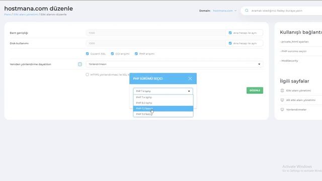This screenshot has height=181, width=322.
Task: Choose the PHP 8.0 lsphp option
Action: pos(163,103)
